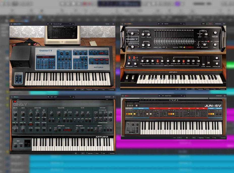Screen dimensions: 234x173
Task: Open preset library in Jun-6 V
Action: pyautogui.click(x=159, y=96)
